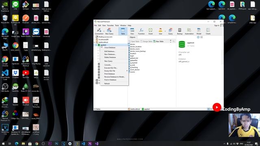Click the details pane vertical scrollbar
Screen dimensions: 260x146
tap(222, 57)
